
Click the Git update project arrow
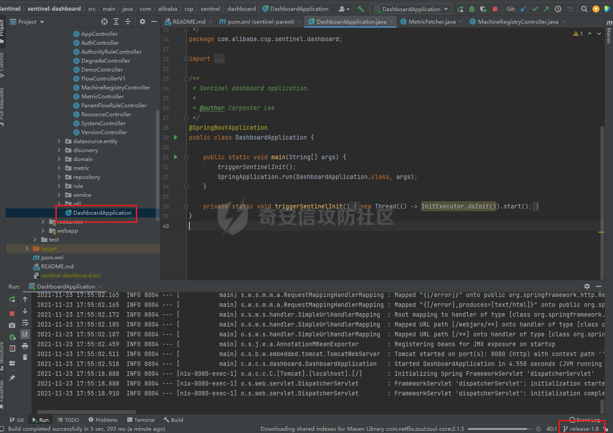coord(523,9)
